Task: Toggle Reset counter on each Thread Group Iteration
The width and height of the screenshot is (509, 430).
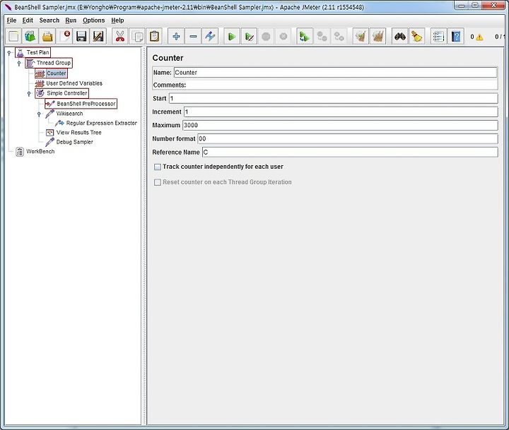Action: tap(158, 182)
